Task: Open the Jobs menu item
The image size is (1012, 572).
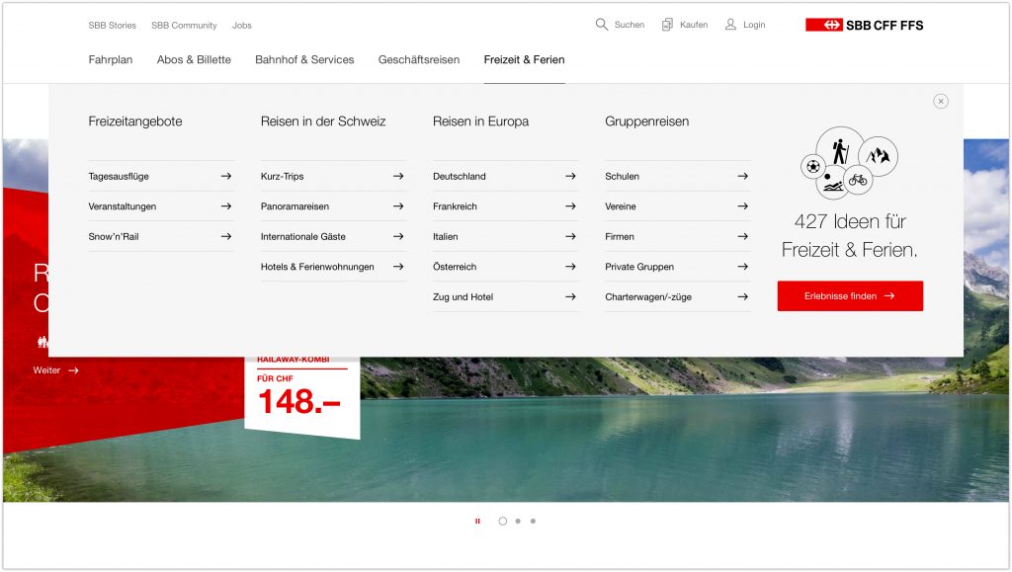Action: [x=241, y=25]
